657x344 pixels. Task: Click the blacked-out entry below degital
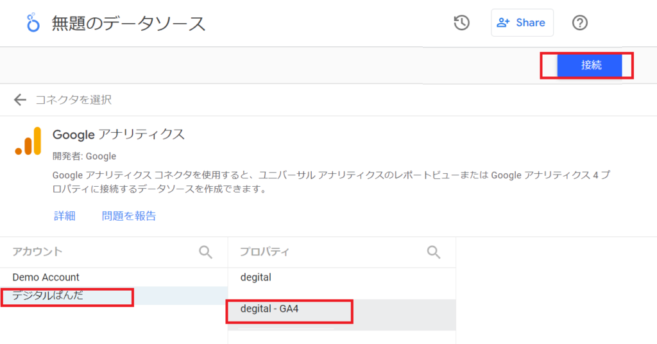276,293
